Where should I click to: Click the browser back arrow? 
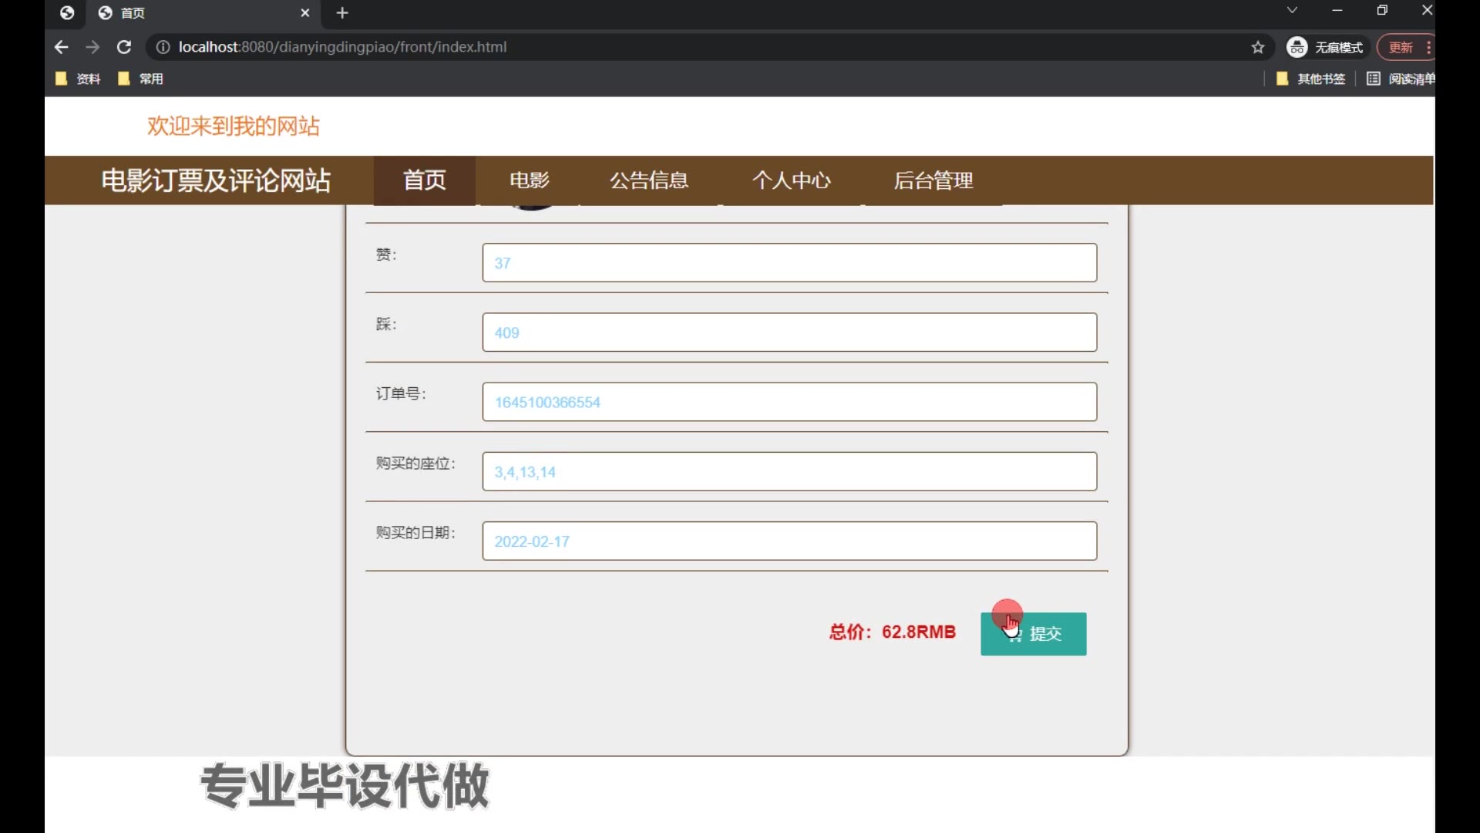62,47
